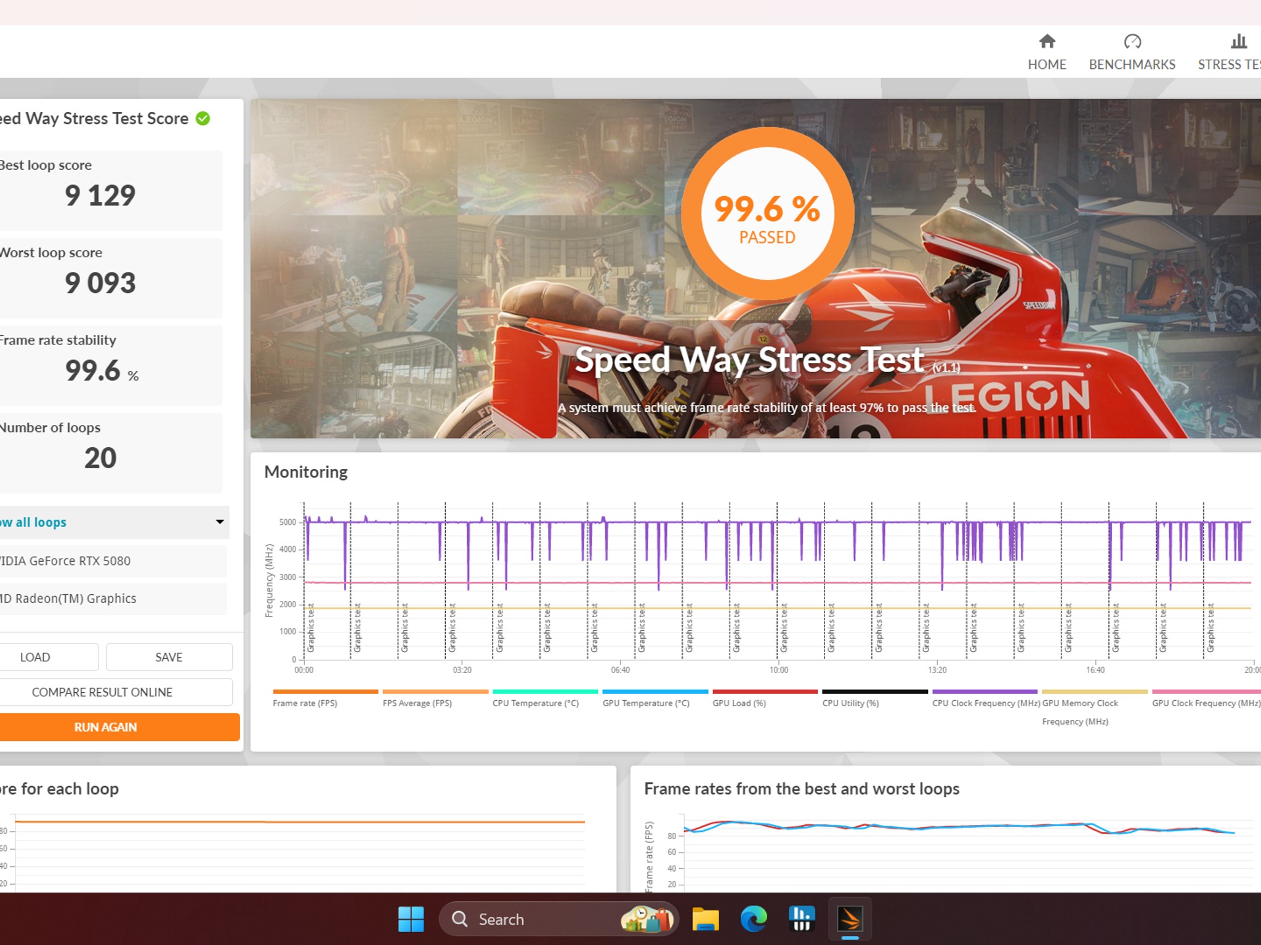
Task: Select the NVIDIA GeForce RTX 5080 row
Action: pyautogui.click(x=113, y=561)
